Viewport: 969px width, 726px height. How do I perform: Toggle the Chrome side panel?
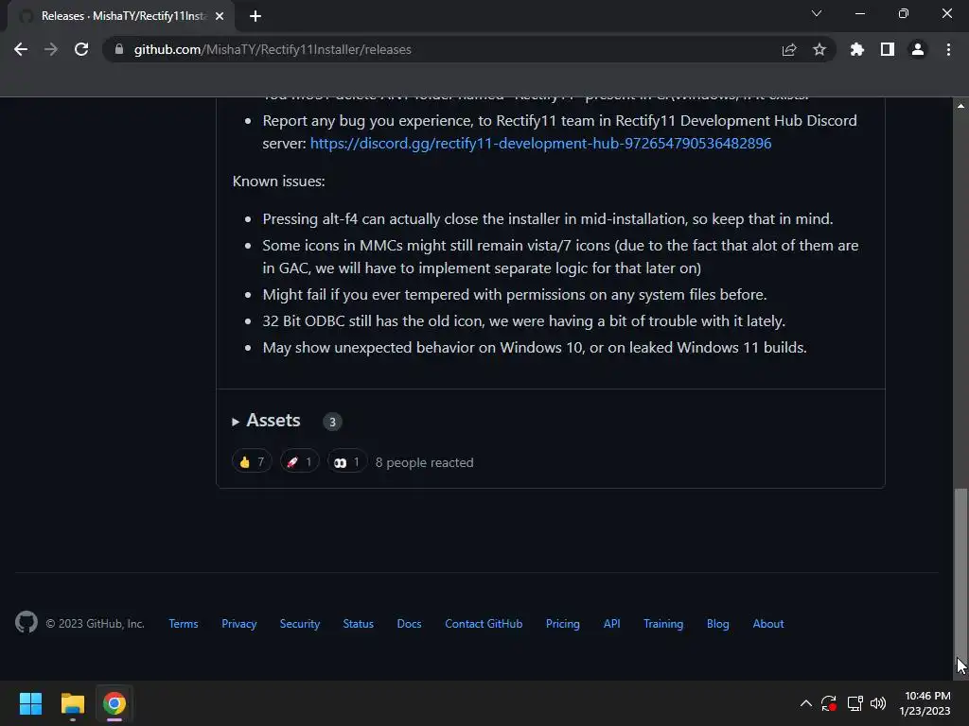pos(887,49)
